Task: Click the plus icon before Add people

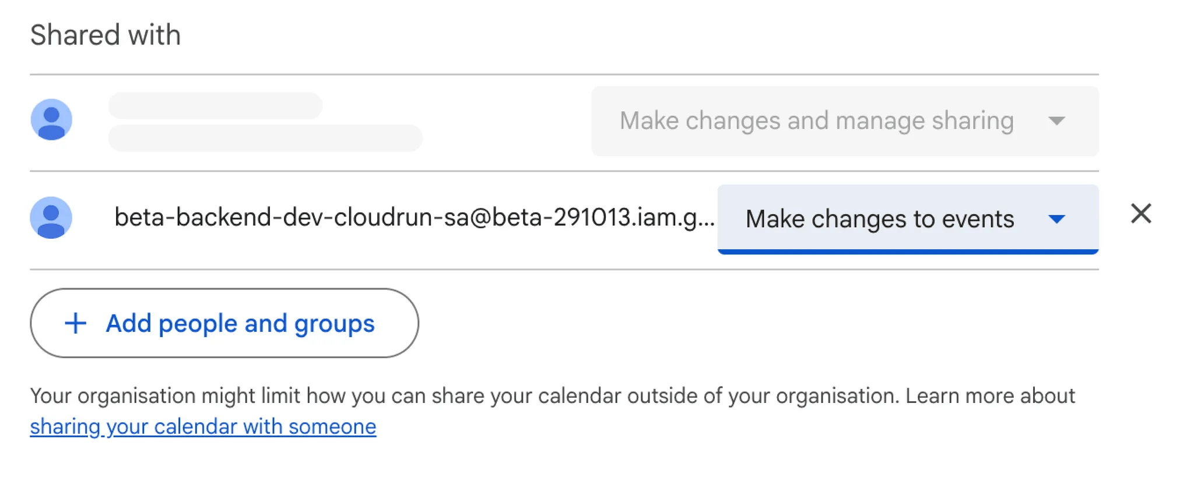Action: [x=75, y=323]
